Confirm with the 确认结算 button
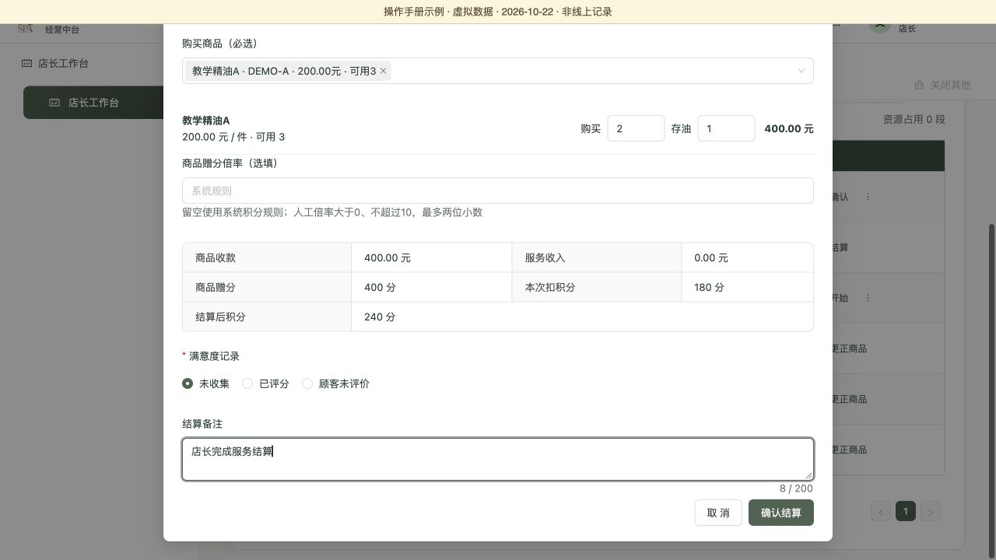996x560 pixels. click(x=781, y=513)
